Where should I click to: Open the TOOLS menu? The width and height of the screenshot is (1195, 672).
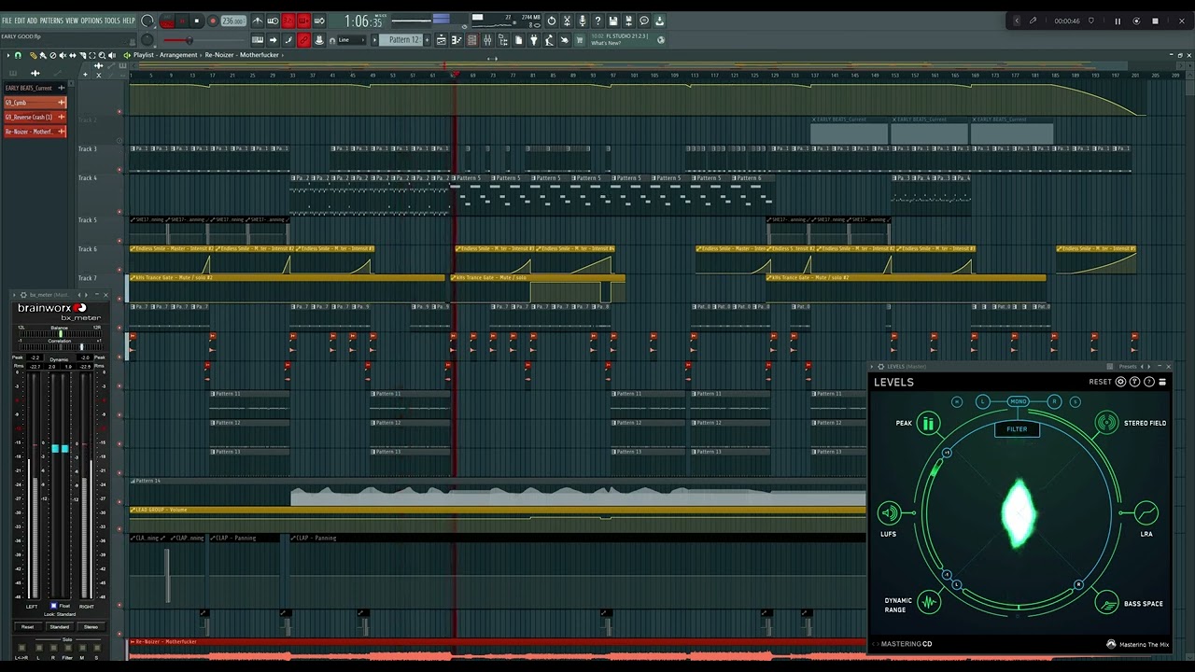[x=112, y=21]
